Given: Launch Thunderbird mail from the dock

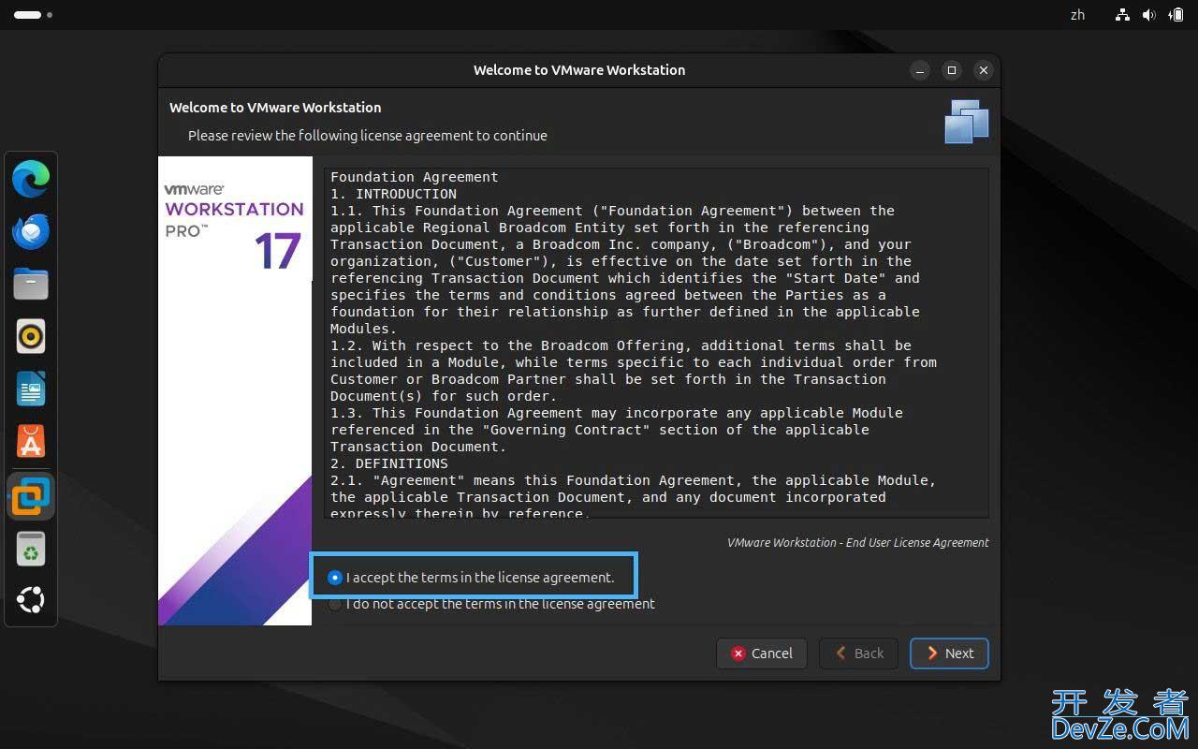Looking at the screenshot, I should (x=31, y=231).
